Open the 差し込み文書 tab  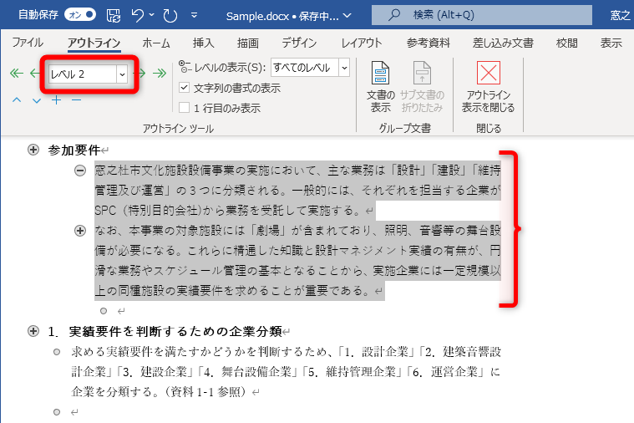coord(503,43)
